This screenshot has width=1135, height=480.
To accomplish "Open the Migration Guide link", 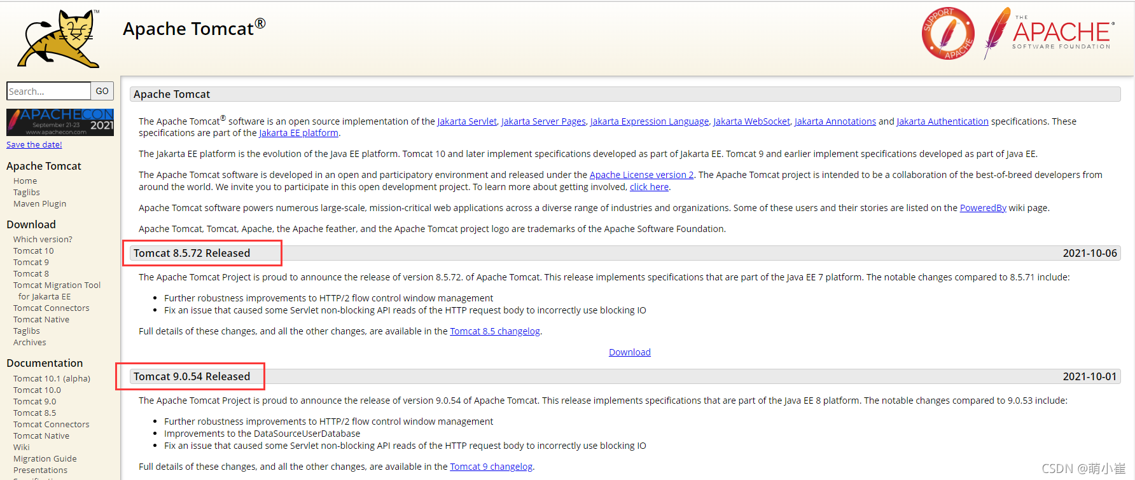I will pyautogui.click(x=45, y=459).
